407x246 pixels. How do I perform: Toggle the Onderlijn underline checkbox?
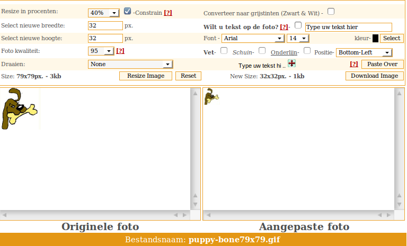click(x=307, y=51)
